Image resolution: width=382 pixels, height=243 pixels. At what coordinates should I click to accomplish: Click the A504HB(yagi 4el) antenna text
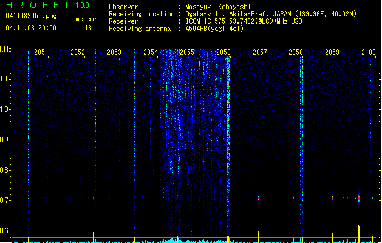click(x=214, y=29)
